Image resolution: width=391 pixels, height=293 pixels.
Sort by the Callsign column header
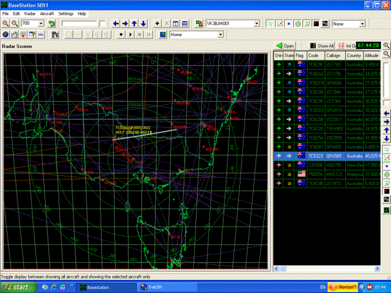(335, 55)
